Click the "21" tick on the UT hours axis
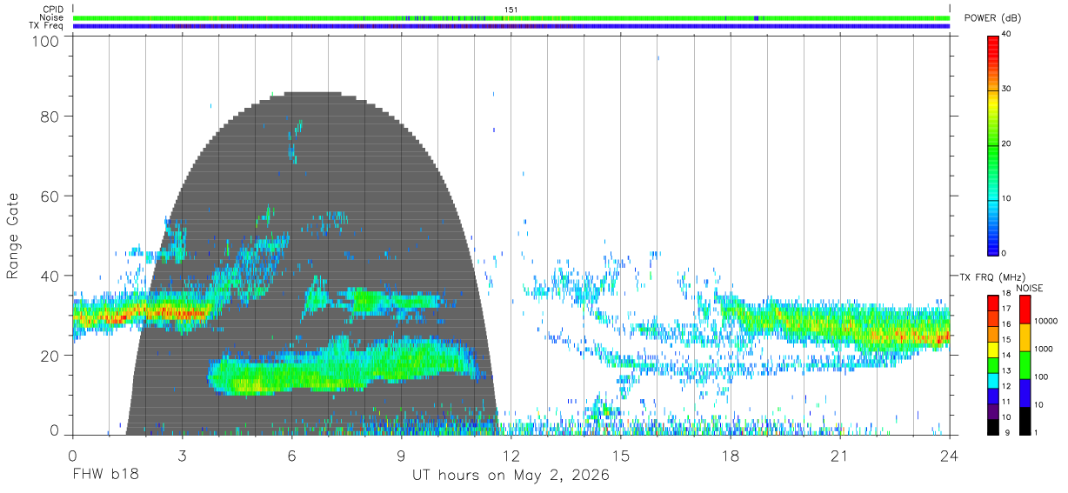 (840, 455)
